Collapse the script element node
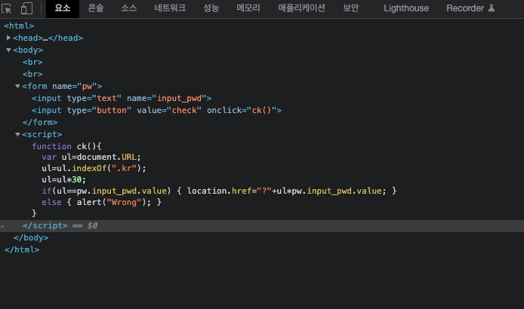 (17, 134)
